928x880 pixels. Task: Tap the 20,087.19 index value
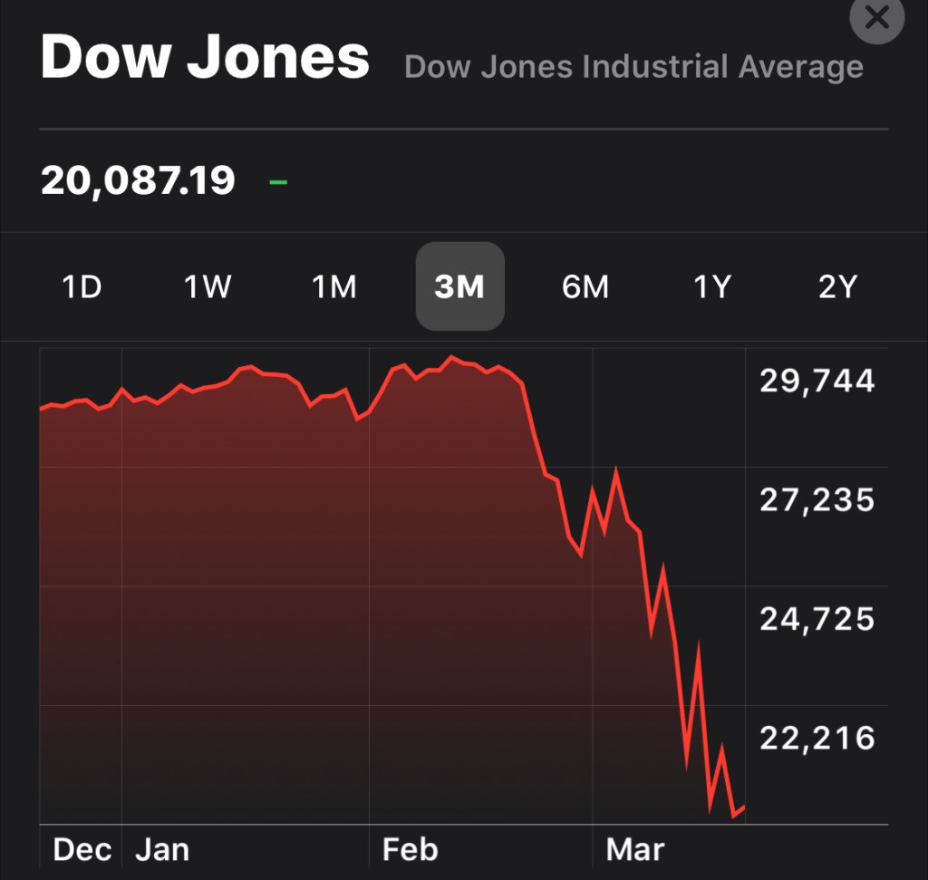[x=138, y=181]
